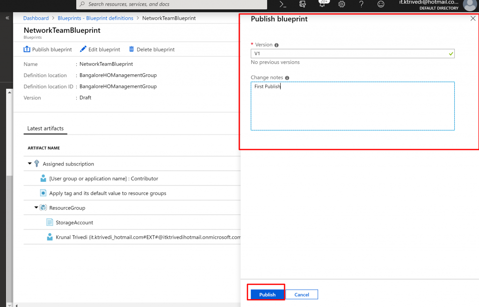
Task: Click the Version info icon
Action: point(276,45)
